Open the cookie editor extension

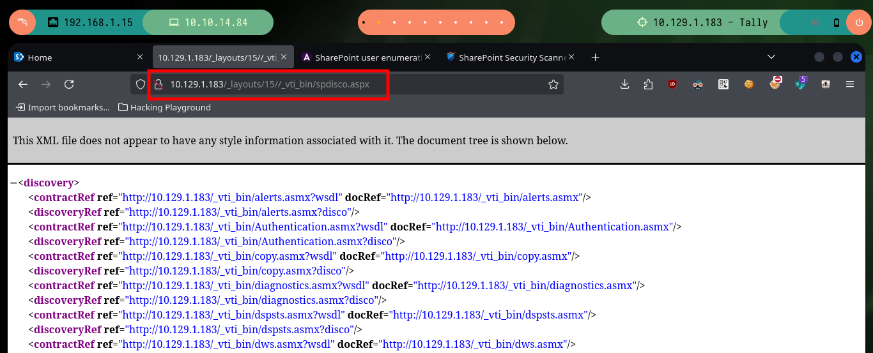tap(749, 84)
